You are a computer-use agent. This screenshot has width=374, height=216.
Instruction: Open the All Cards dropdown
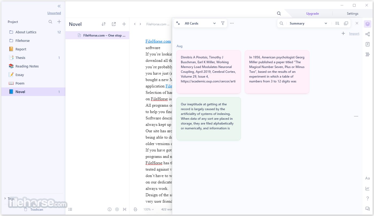click(x=200, y=23)
